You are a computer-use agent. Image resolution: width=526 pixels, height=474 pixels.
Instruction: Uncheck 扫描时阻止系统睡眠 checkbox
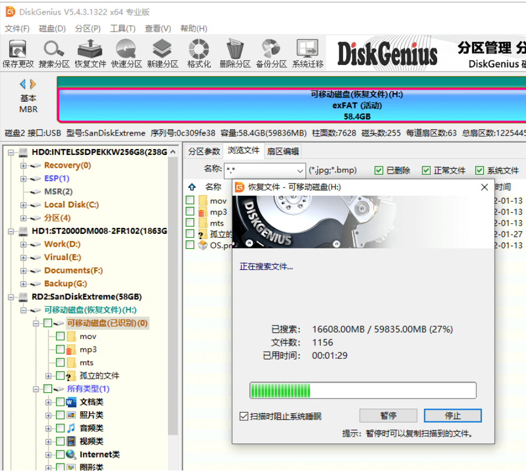pyautogui.click(x=244, y=416)
